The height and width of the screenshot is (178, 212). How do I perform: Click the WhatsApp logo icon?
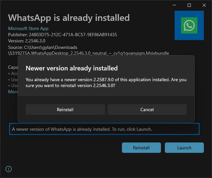point(189,26)
